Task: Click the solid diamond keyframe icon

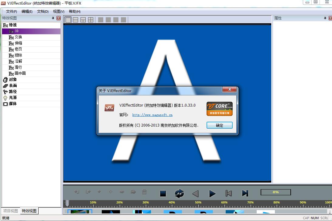Action: pos(99,192)
